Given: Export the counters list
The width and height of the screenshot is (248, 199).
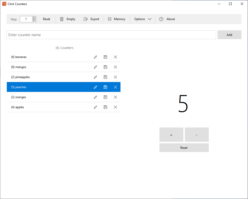Looking at the screenshot, I should pyautogui.click(x=91, y=19).
